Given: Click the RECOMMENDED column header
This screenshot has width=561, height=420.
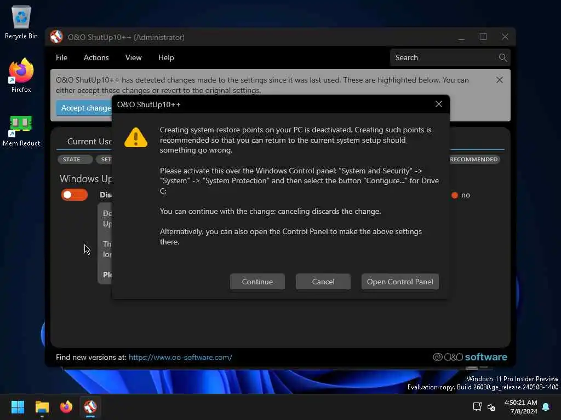Looking at the screenshot, I should click(474, 159).
